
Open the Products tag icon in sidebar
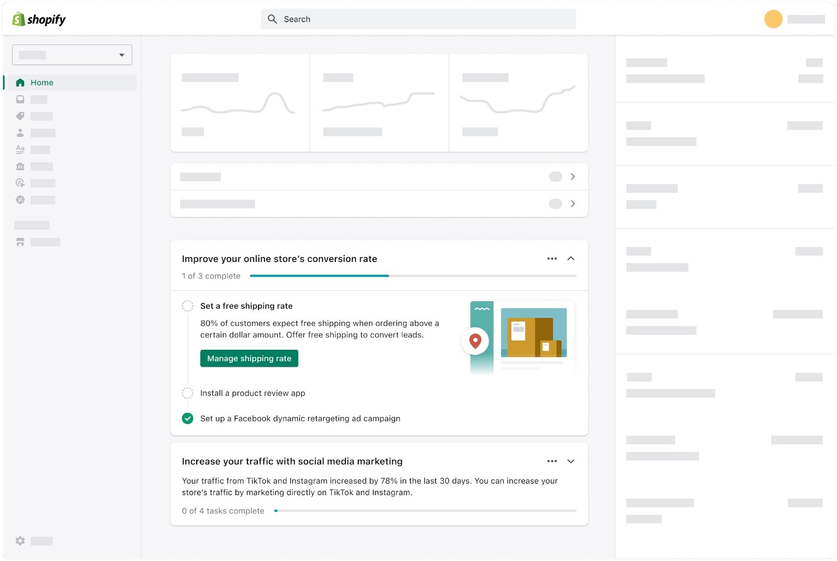coord(20,116)
